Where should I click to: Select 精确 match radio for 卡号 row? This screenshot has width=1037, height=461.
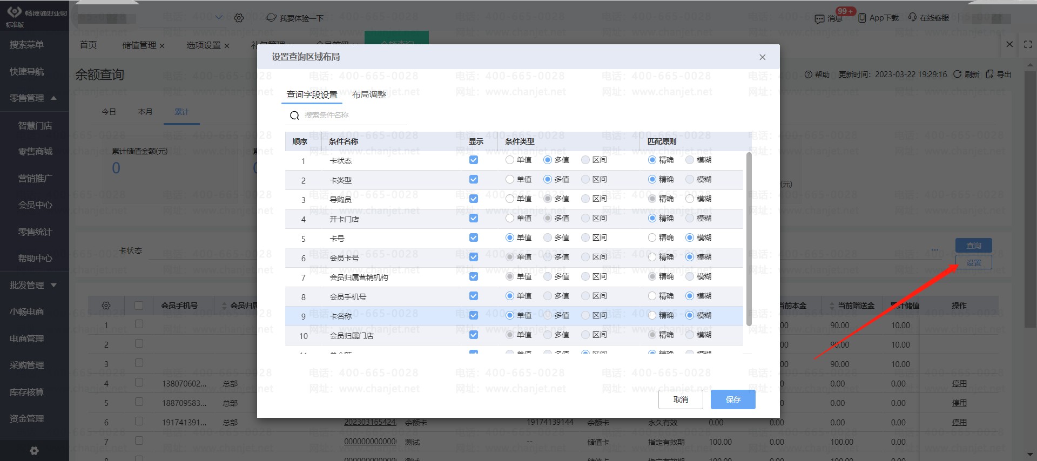tap(652, 238)
